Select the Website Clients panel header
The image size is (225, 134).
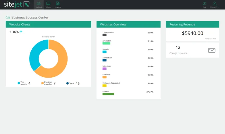[x=48, y=24]
